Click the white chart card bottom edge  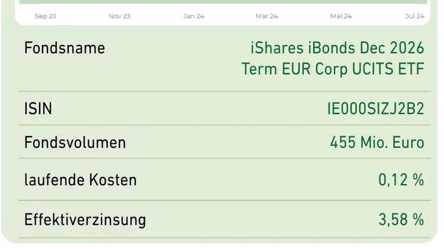point(223,24)
